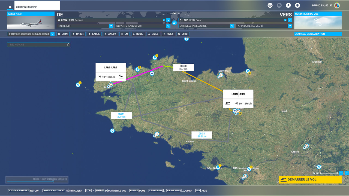Click the POI pin on the north Brittany coast
Viewport: 349px width, 196px height.
155,57
